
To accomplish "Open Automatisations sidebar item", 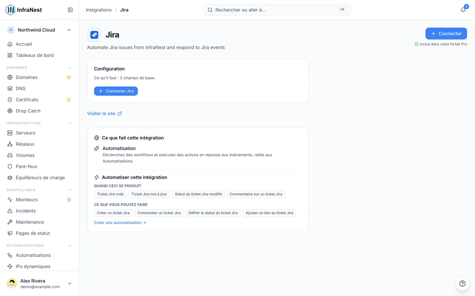I will point(39,255).
